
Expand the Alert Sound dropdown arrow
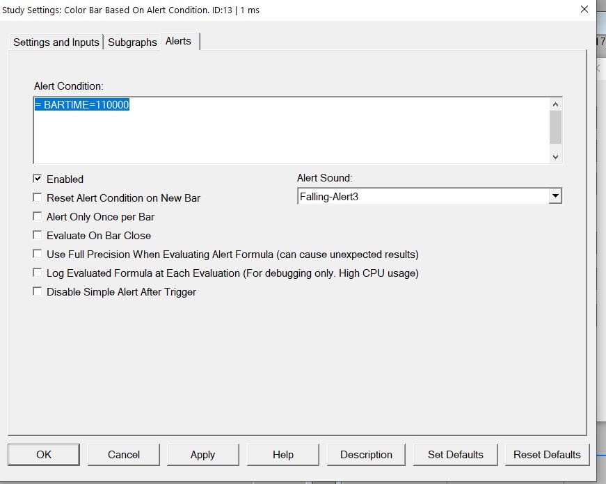555,197
